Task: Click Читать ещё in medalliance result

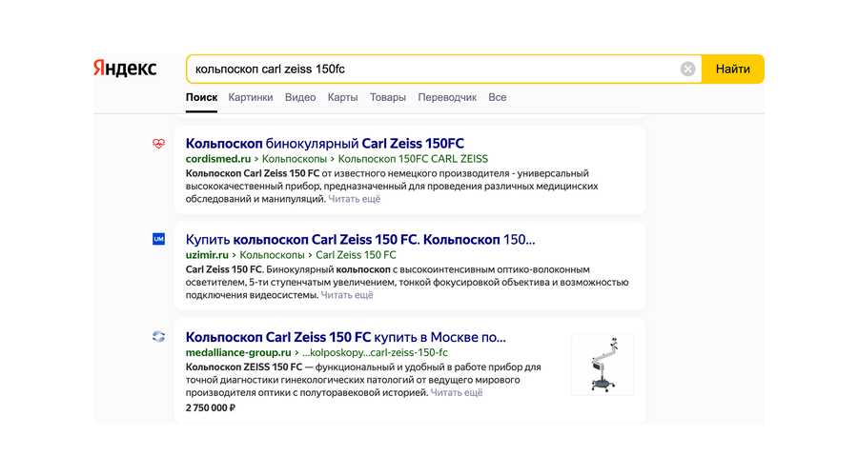Action: pos(457,392)
